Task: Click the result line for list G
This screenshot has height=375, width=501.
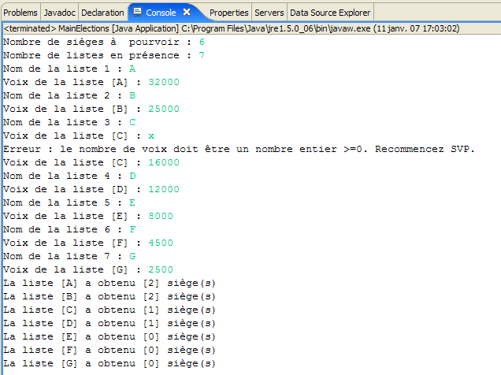Action: [109, 363]
